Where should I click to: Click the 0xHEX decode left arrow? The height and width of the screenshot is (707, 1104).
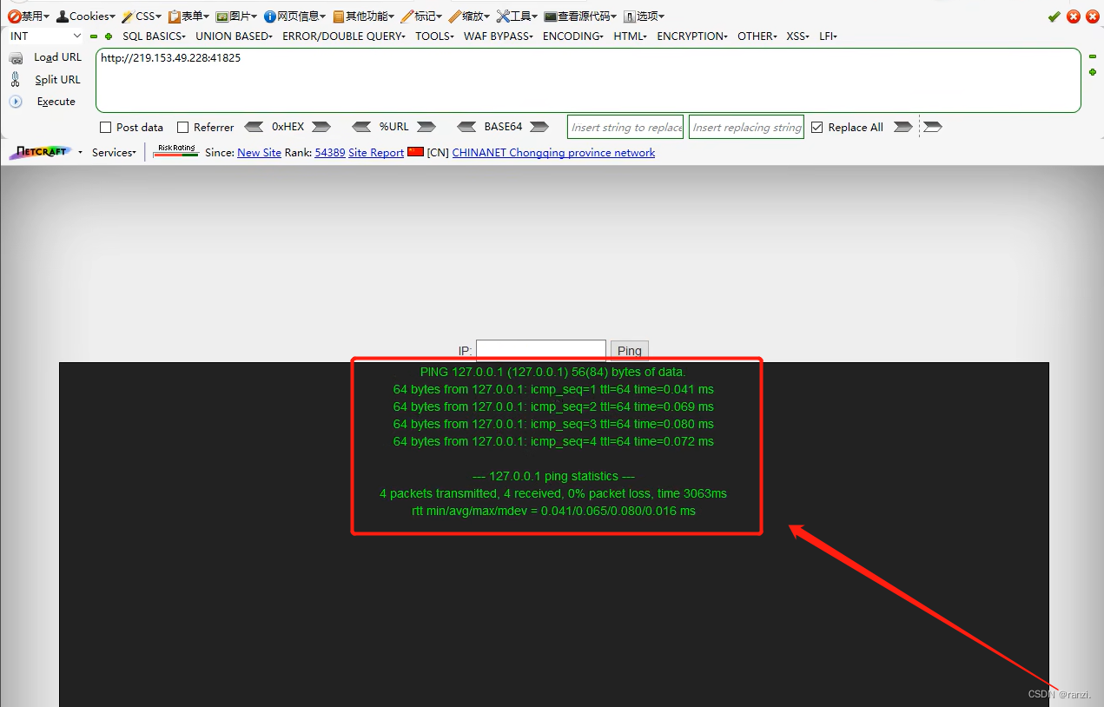point(254,127)
